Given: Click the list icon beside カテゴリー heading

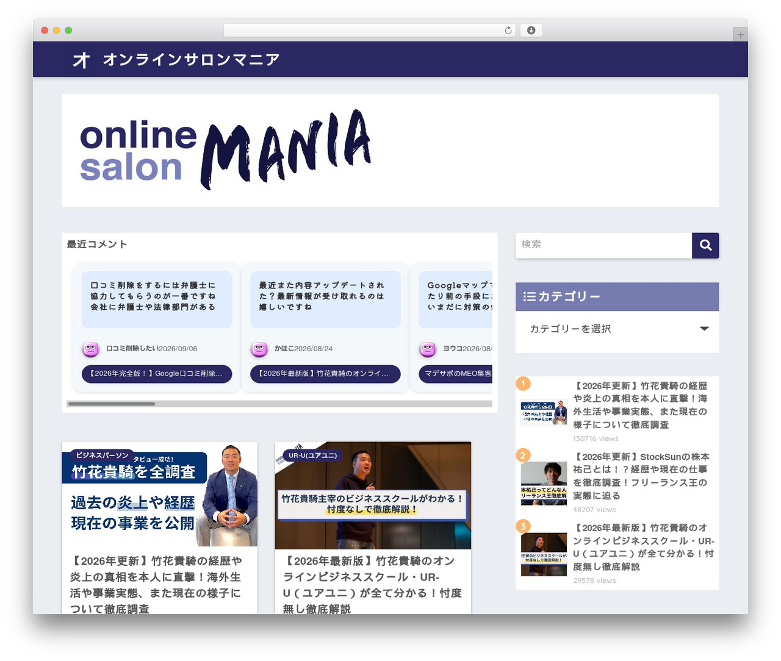Looking at the screenshot, I should click(529, 296).
